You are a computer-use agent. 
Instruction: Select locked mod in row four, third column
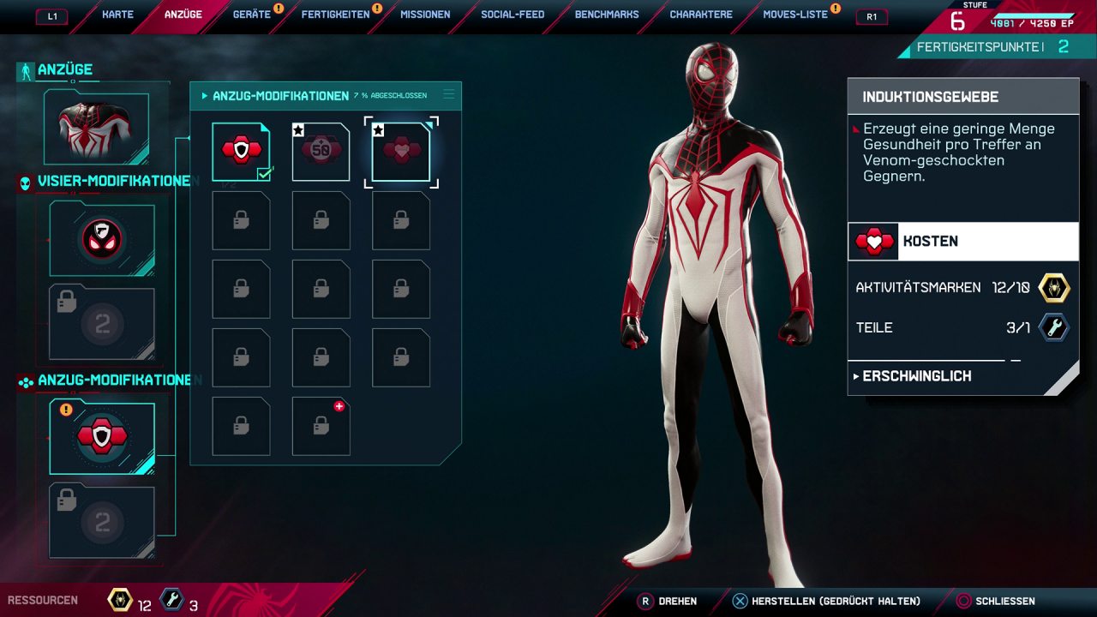(x=401, y=357)
